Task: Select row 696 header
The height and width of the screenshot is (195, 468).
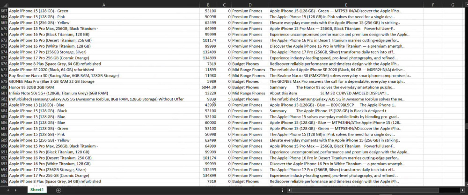Action: click(x=4, y=181)
